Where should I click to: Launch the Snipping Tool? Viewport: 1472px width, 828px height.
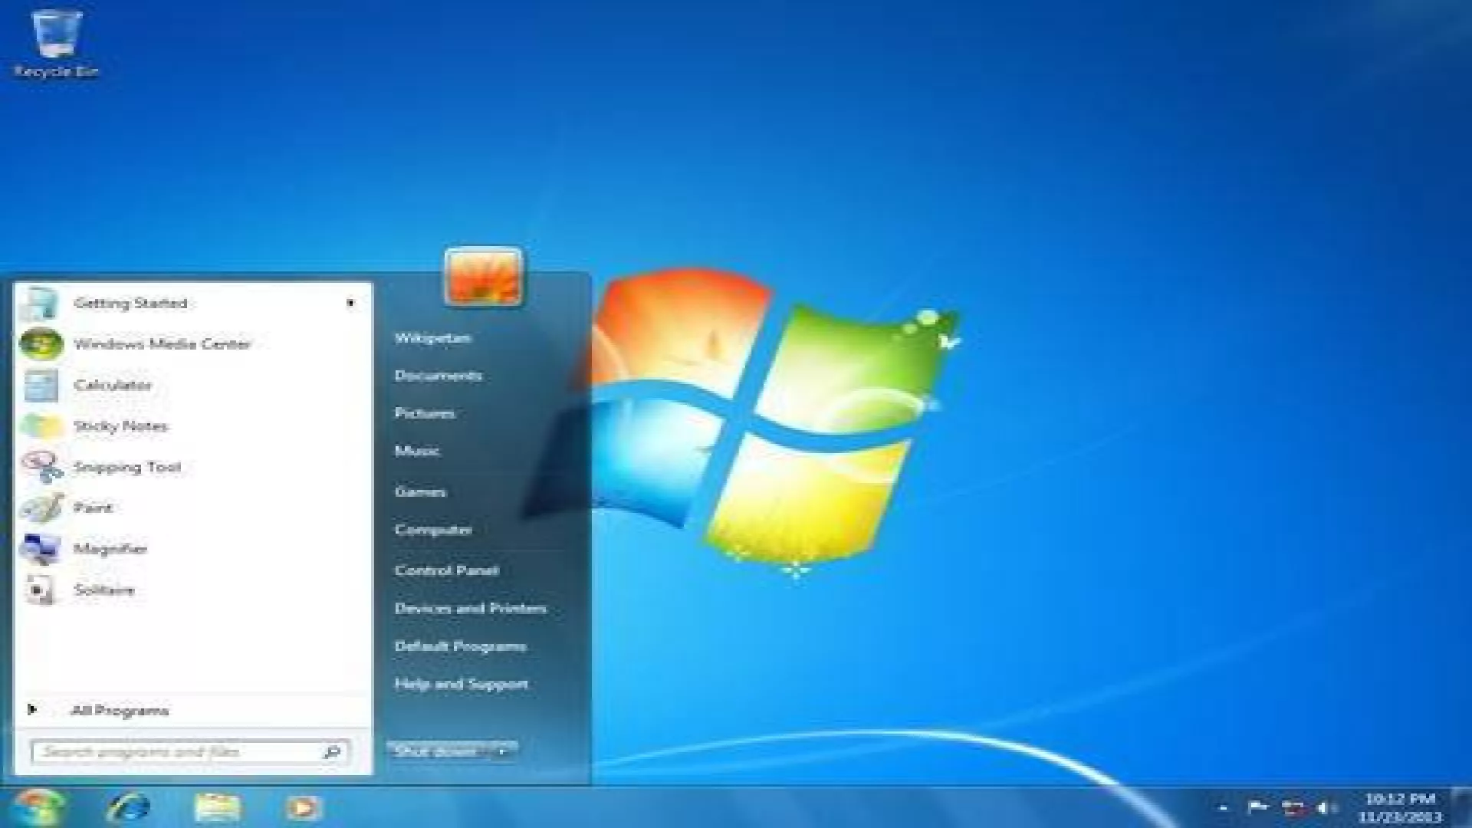[x=129, y=466]
